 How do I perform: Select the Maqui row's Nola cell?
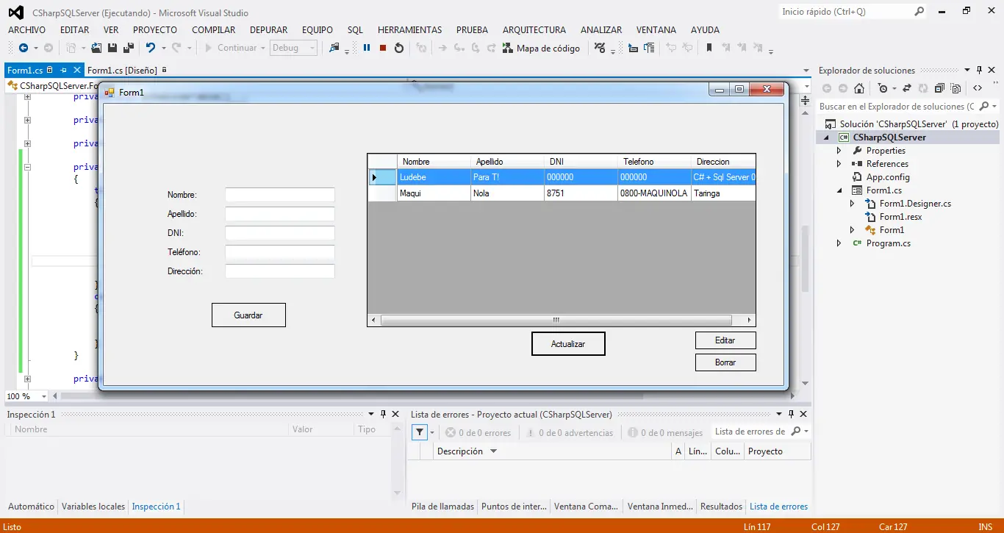click(x=507, y=193)
